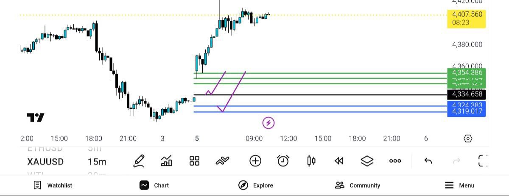Open the indicators chart icon
Screen dimensions: 509x196
pyautogui.click(x=166, y=161)
